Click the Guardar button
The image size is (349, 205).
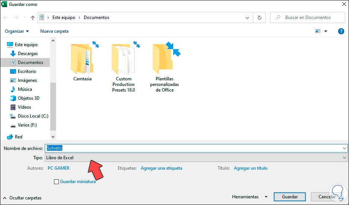tap(289, 197)
